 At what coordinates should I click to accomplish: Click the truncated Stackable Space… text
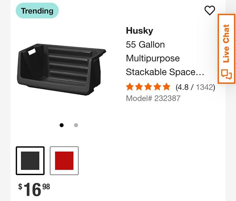click(165, 72)
